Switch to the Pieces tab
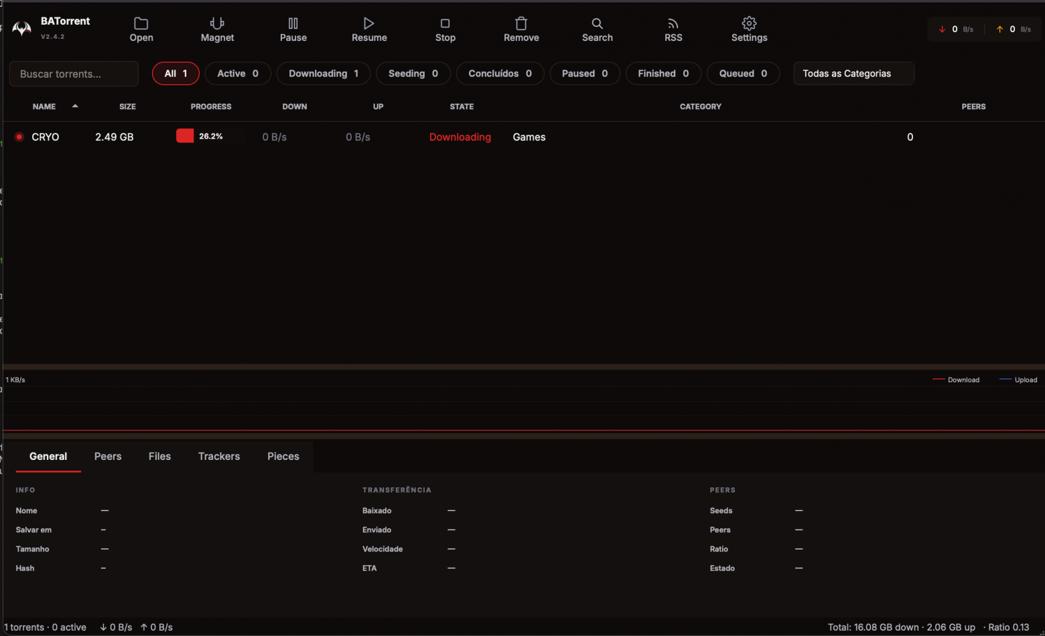Screen dimensions: 1045x636 (283, 457)
